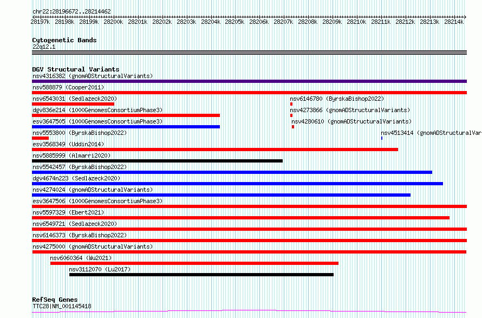Open dgv4674n223 (Sedlazeck2020) label
This screenshot has width=482, height=318.
pos(76,178)
